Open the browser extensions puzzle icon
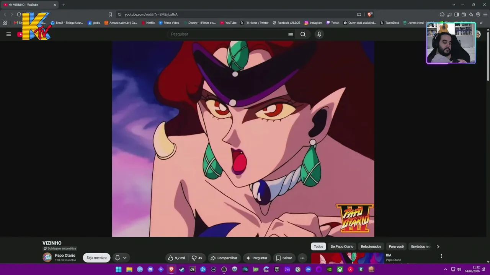490x275 pixels. coord(442,15)
